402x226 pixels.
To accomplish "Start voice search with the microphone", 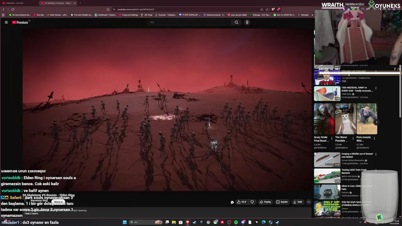I will [247, 22].
